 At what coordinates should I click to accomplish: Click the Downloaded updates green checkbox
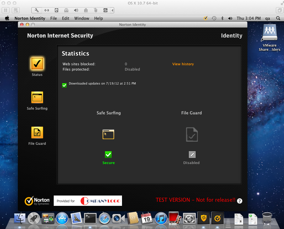[x=64, y=85]
